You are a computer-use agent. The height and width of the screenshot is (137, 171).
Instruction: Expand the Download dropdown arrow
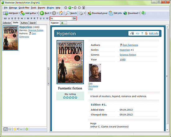[x=139, y=13]
